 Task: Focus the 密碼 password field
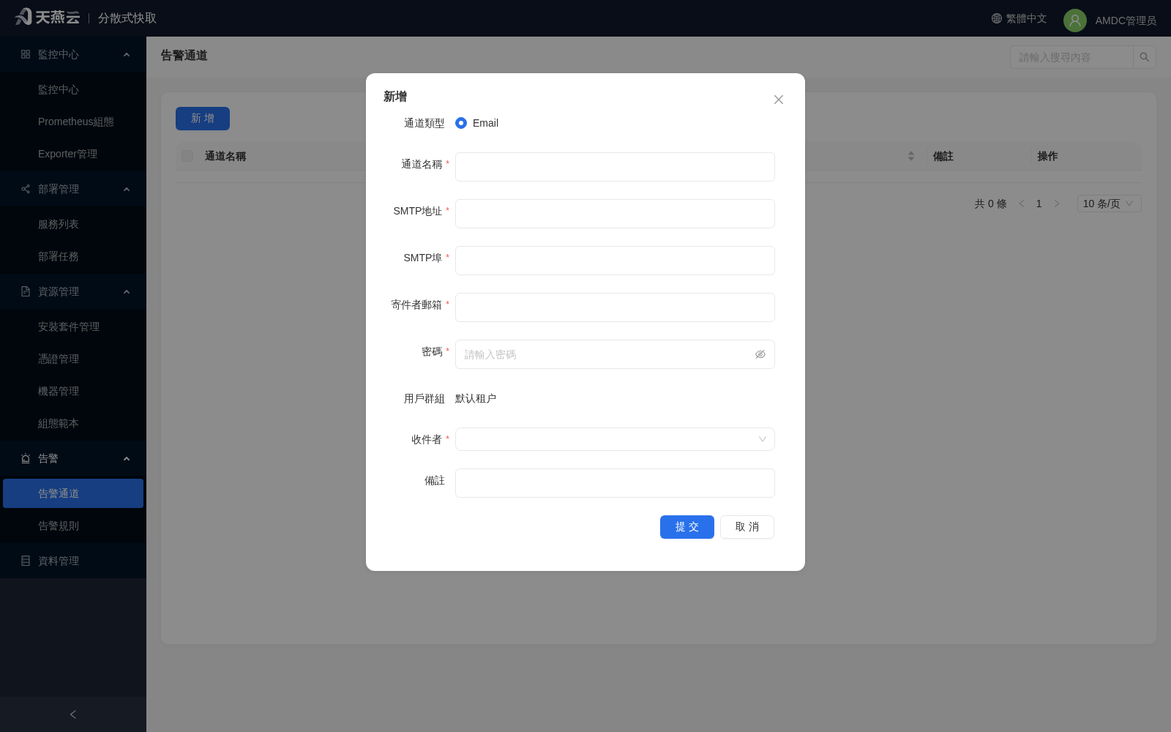(615, 354)
